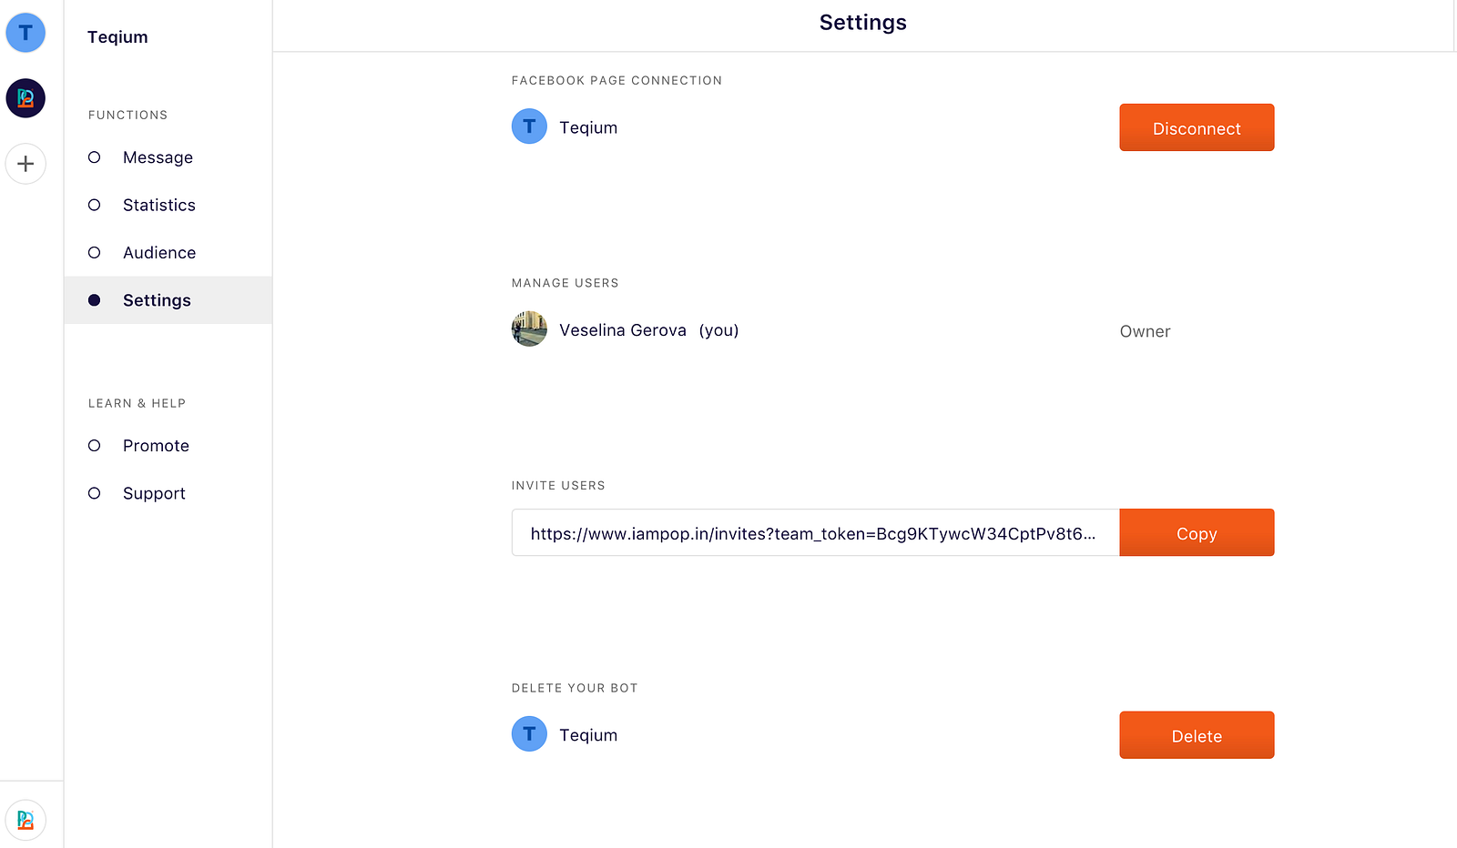1457x848 pixels.
Task: Click the plus icon to add a bot
Action: [25, 164]
